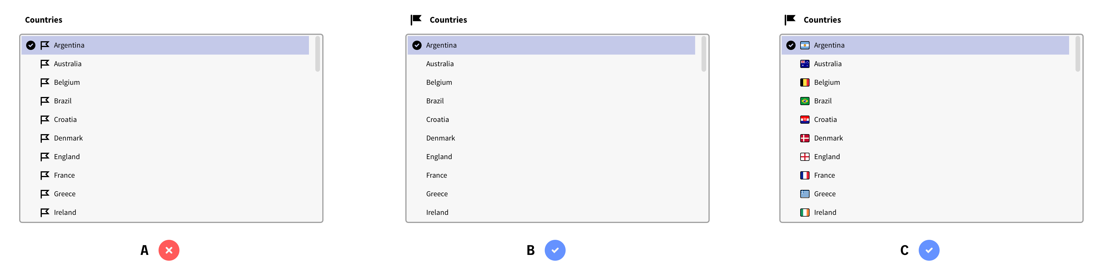
Task: Click the scrollbar thumb in list C
Action: tap(1077, 54)
